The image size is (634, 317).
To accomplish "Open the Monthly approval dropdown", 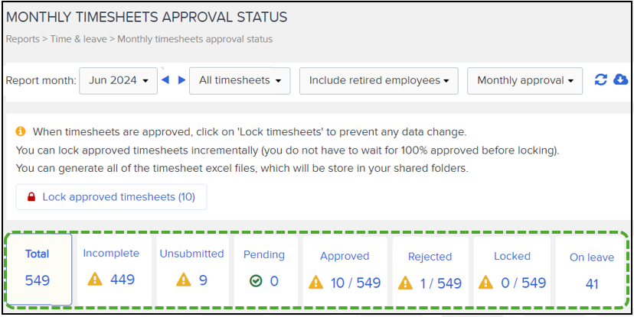I will pyautogui.click(x=525, y=80).
